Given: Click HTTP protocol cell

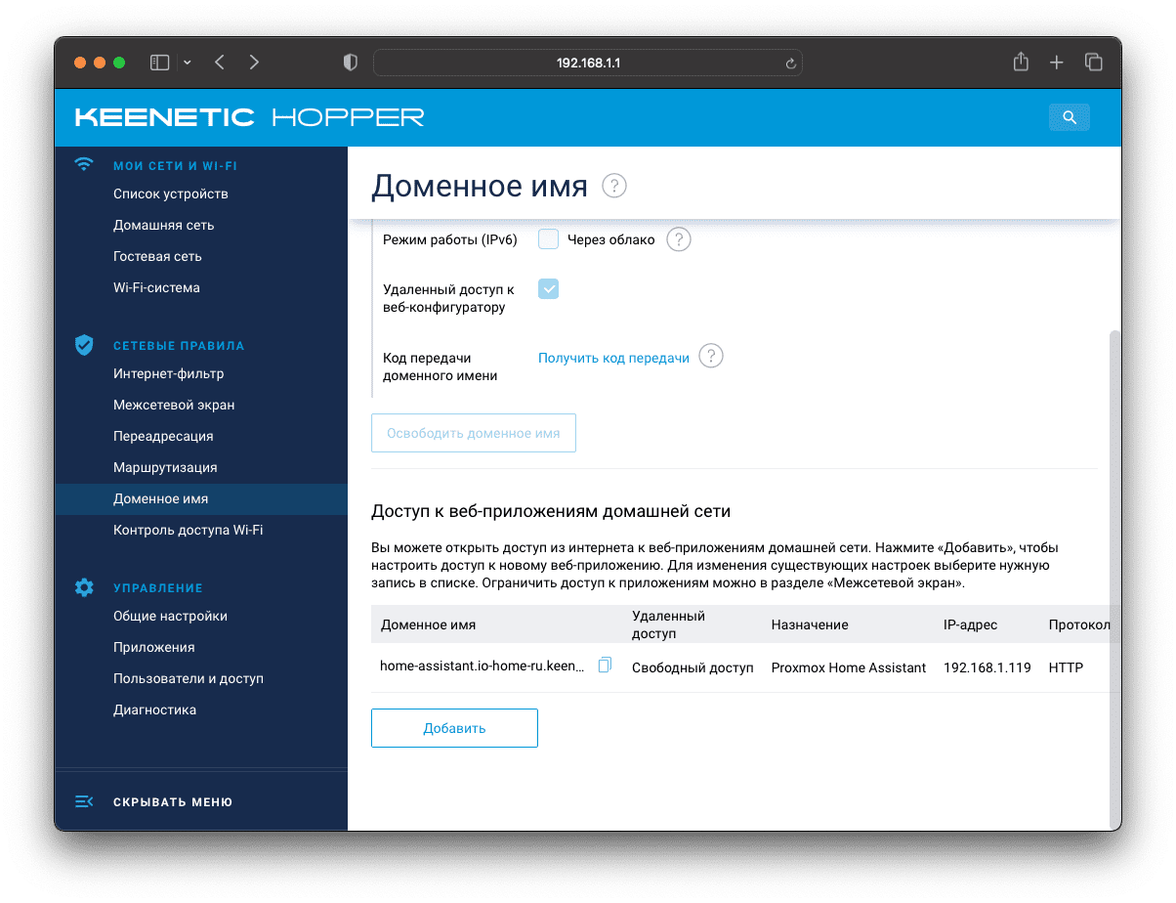Looking at the screenshot, I should 1066,667.
